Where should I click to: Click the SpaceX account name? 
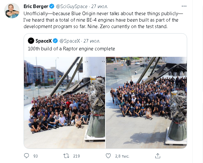click(x=44, y=41)
